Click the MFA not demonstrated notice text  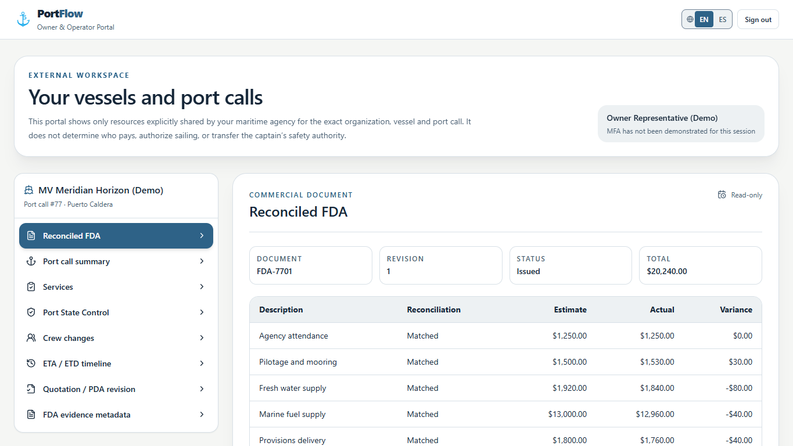tap(681, 131)
